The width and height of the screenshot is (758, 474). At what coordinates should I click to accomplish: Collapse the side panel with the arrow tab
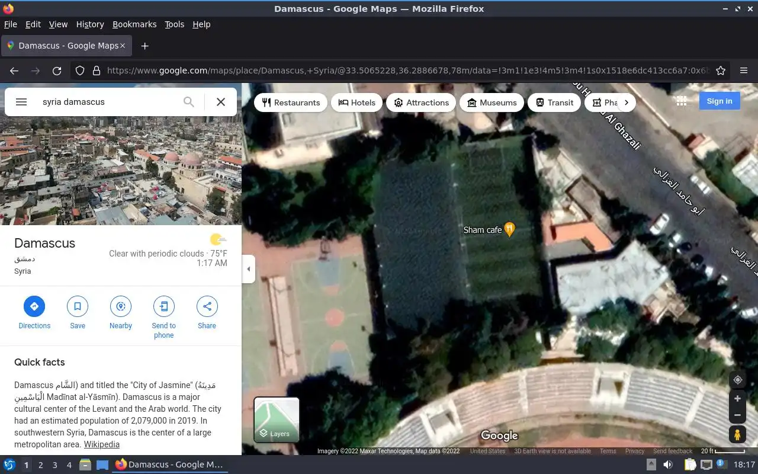pyautogui.click(x=249, y=269)
